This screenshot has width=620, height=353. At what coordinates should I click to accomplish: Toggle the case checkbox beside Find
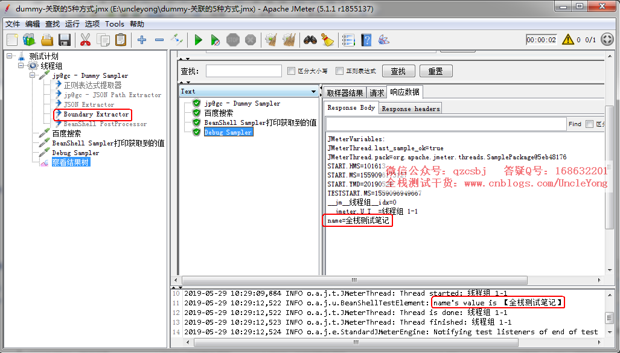tap(590, 124)
